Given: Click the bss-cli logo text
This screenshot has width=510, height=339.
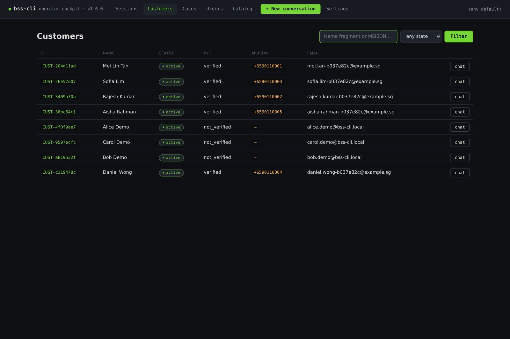Looking at the screenshot, I should pyautogui.click(x=25, y=9).
